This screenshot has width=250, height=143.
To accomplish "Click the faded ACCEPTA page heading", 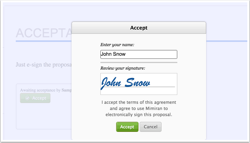I will (x=44, y=33).
